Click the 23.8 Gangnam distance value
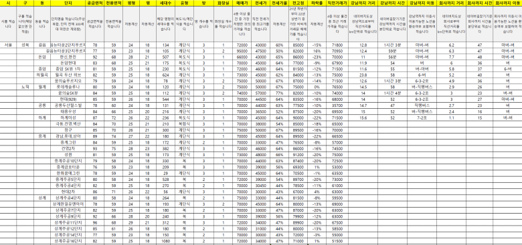Screen dimensions: 522x245 tap(363, 75)
